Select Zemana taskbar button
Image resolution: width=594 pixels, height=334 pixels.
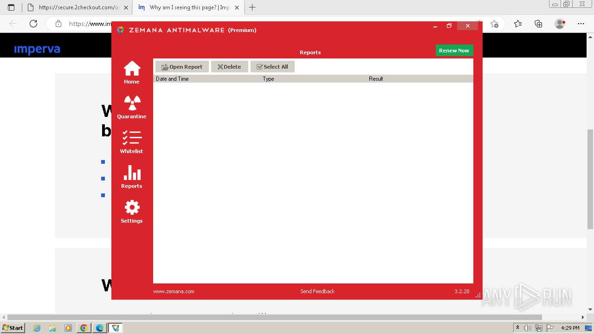(116, 328)
